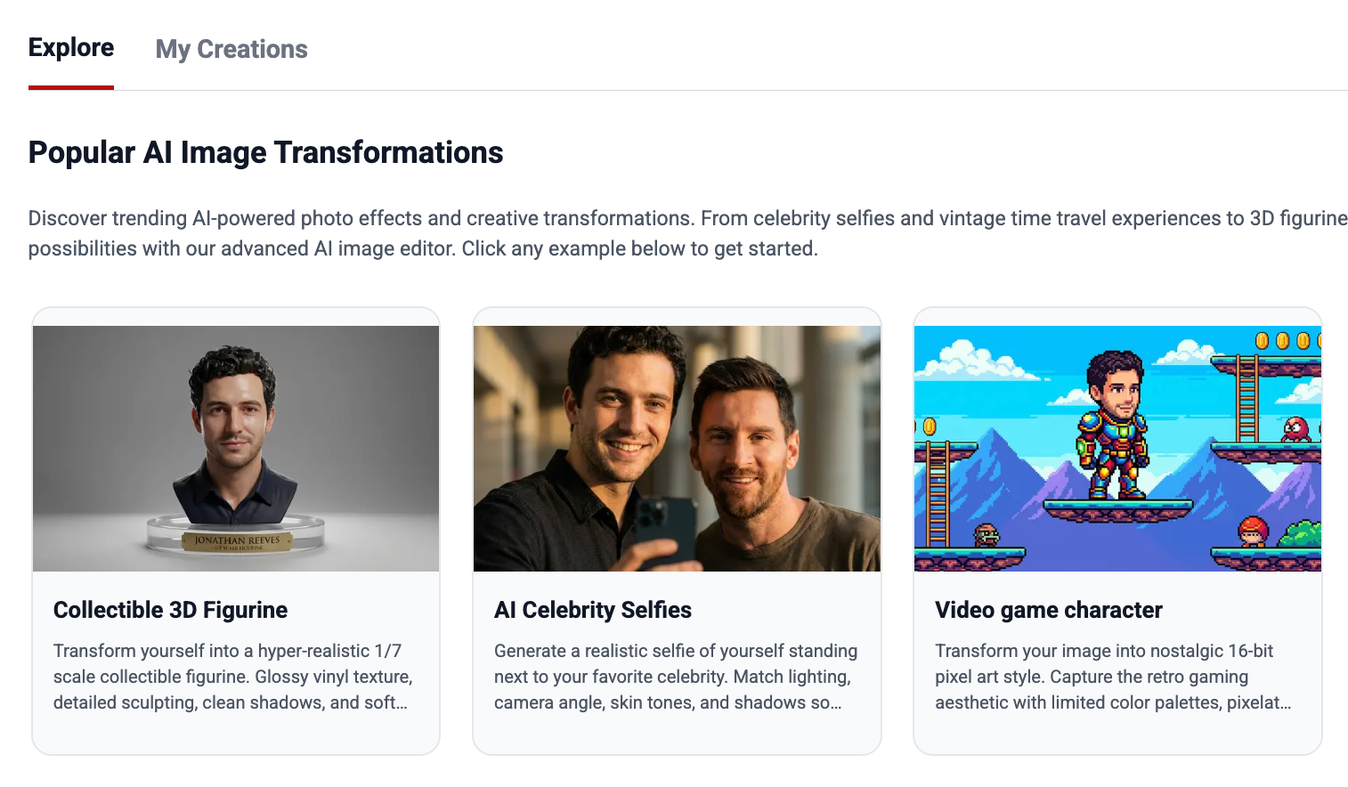Switch to the Explore tab
The width and height of the screenshot is (1348, 787).
tap(71, 48)
